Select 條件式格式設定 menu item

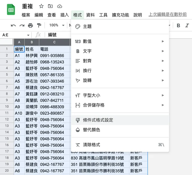tap(120, 120)
